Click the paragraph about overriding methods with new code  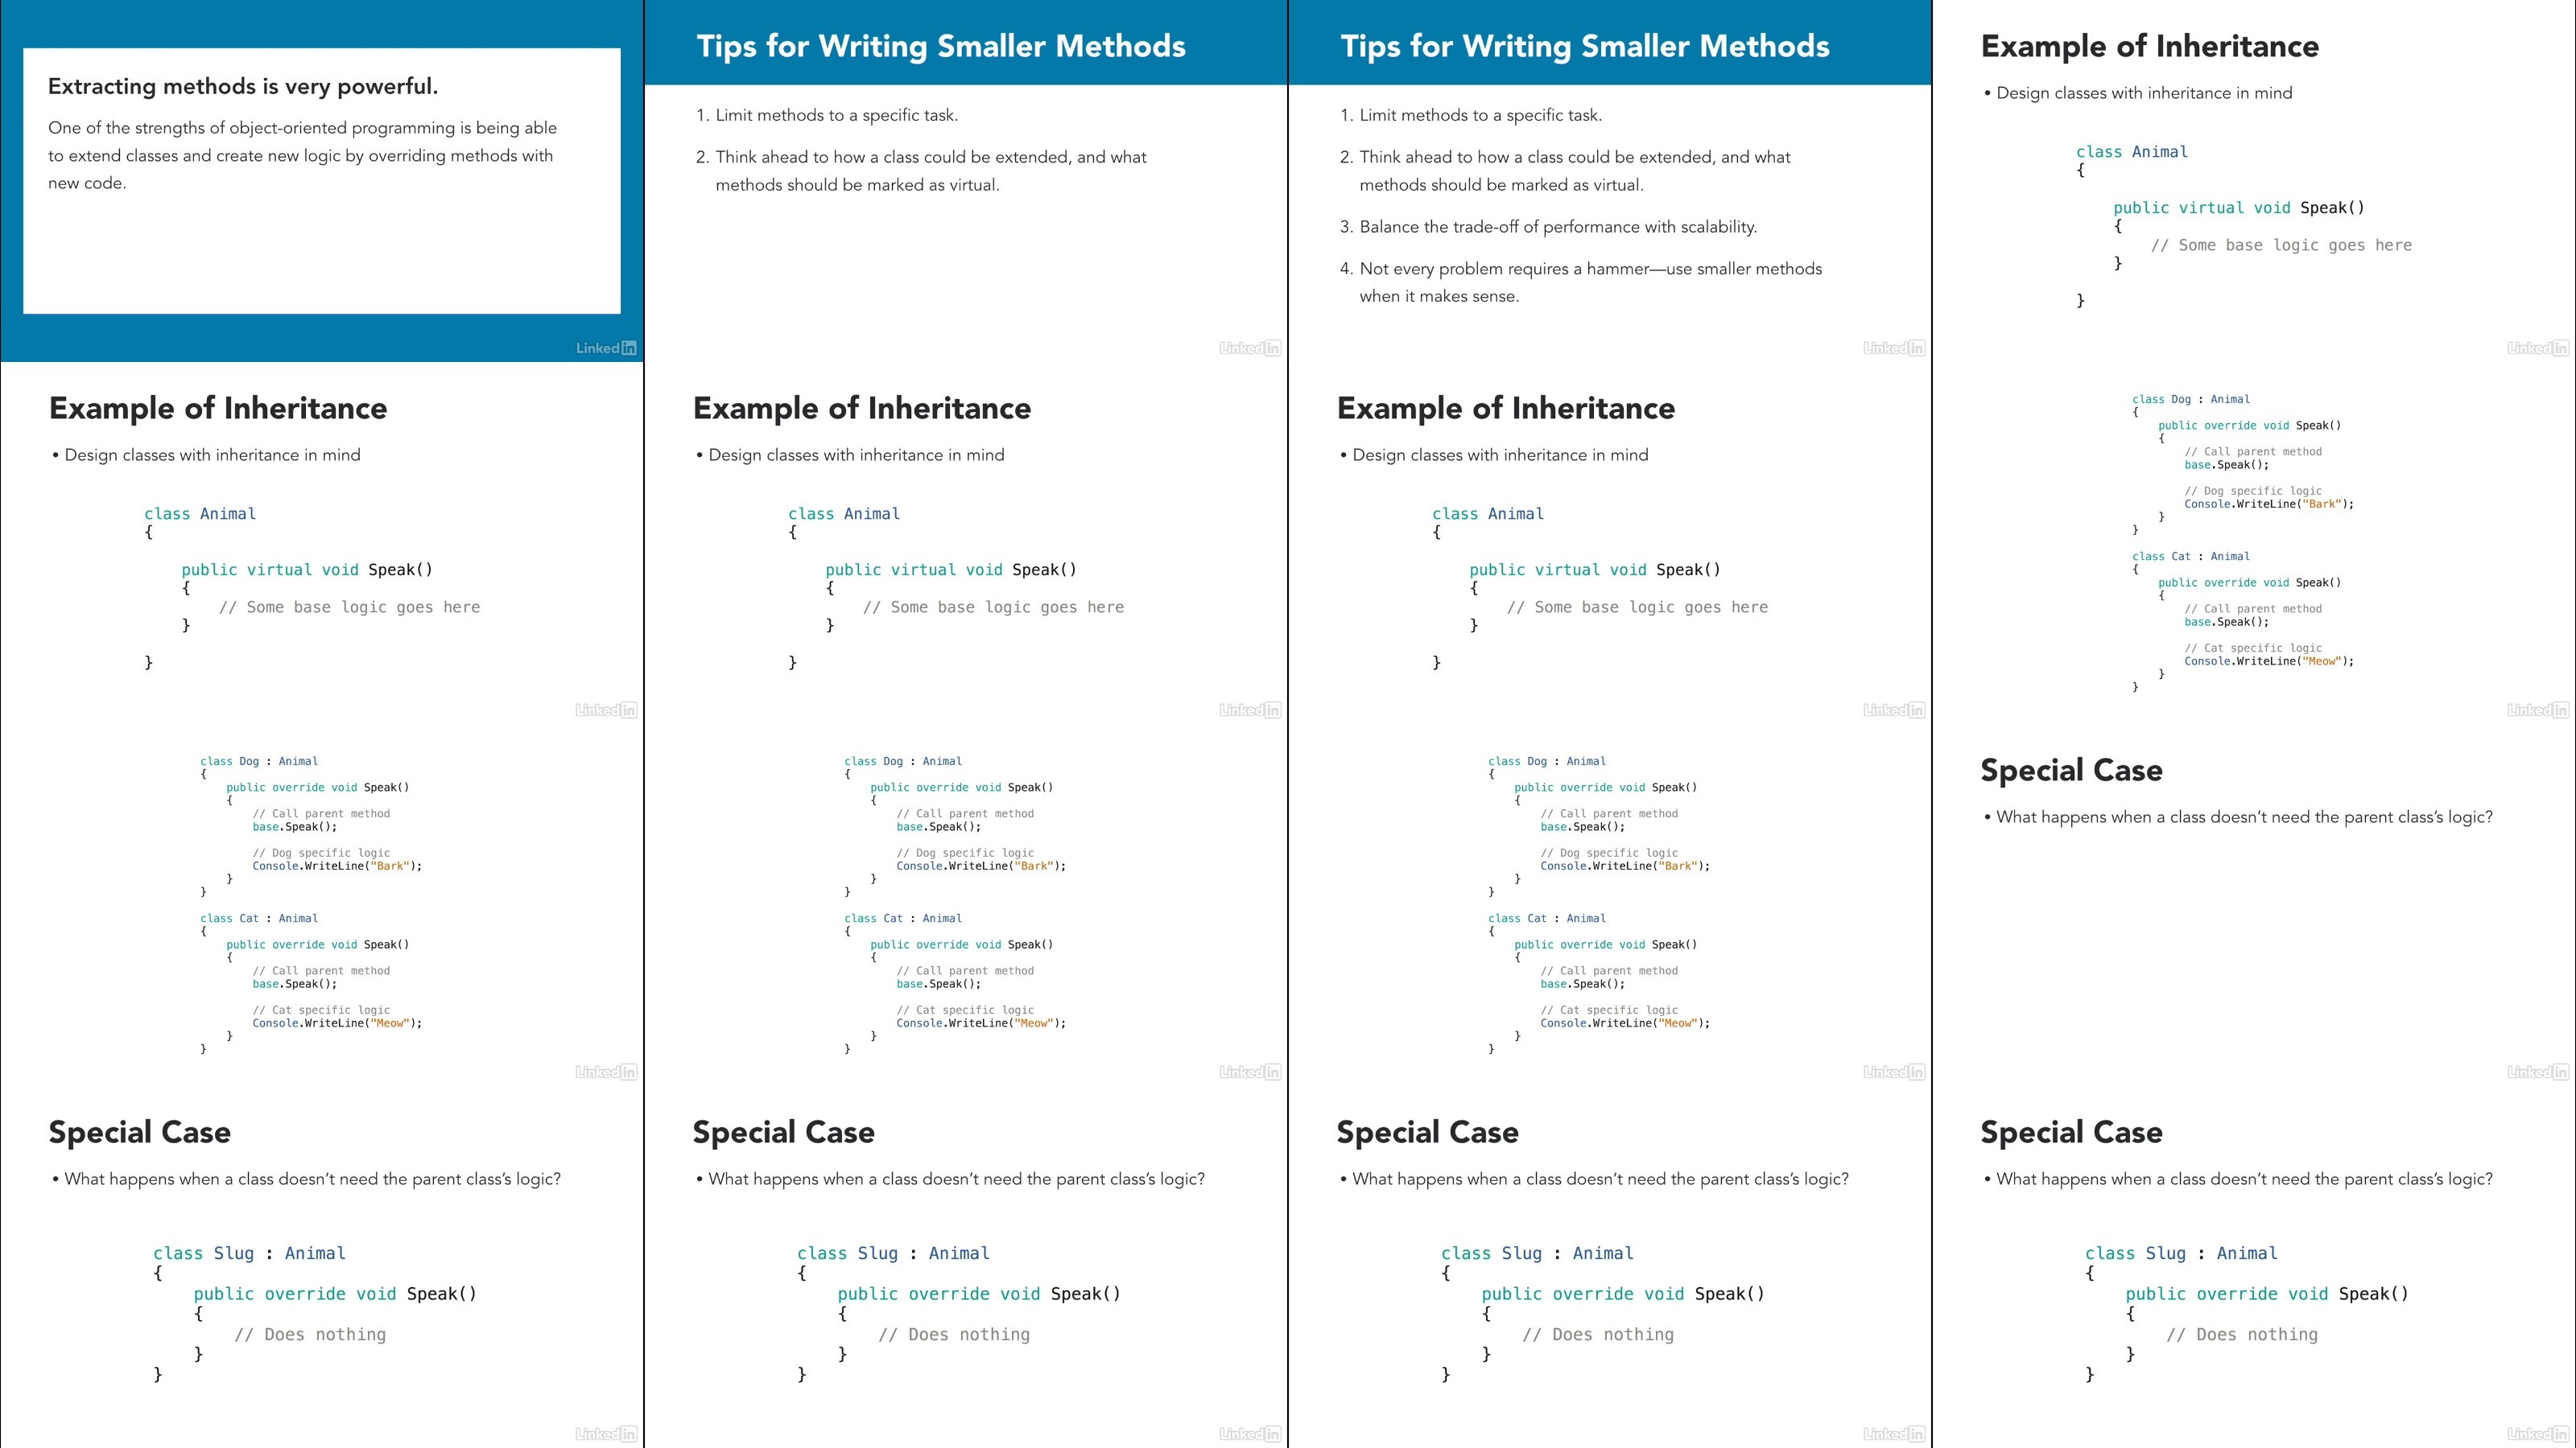[x=301, y=155]
